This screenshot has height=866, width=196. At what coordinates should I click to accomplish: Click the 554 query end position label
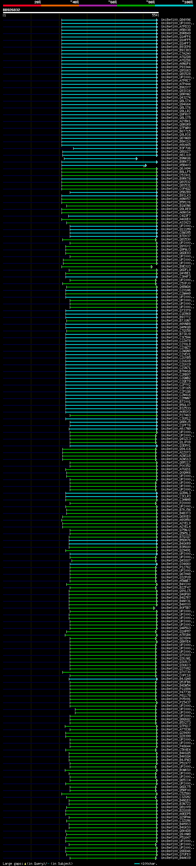click(154, 15)
